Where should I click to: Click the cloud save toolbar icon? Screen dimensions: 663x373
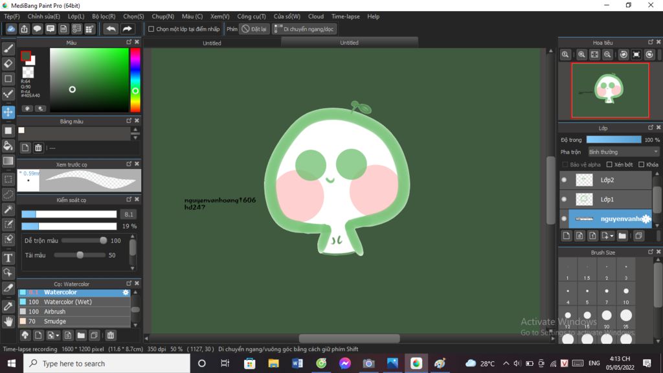[x=11, y=28]
